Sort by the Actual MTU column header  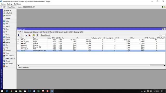click(x=51, y=38)
